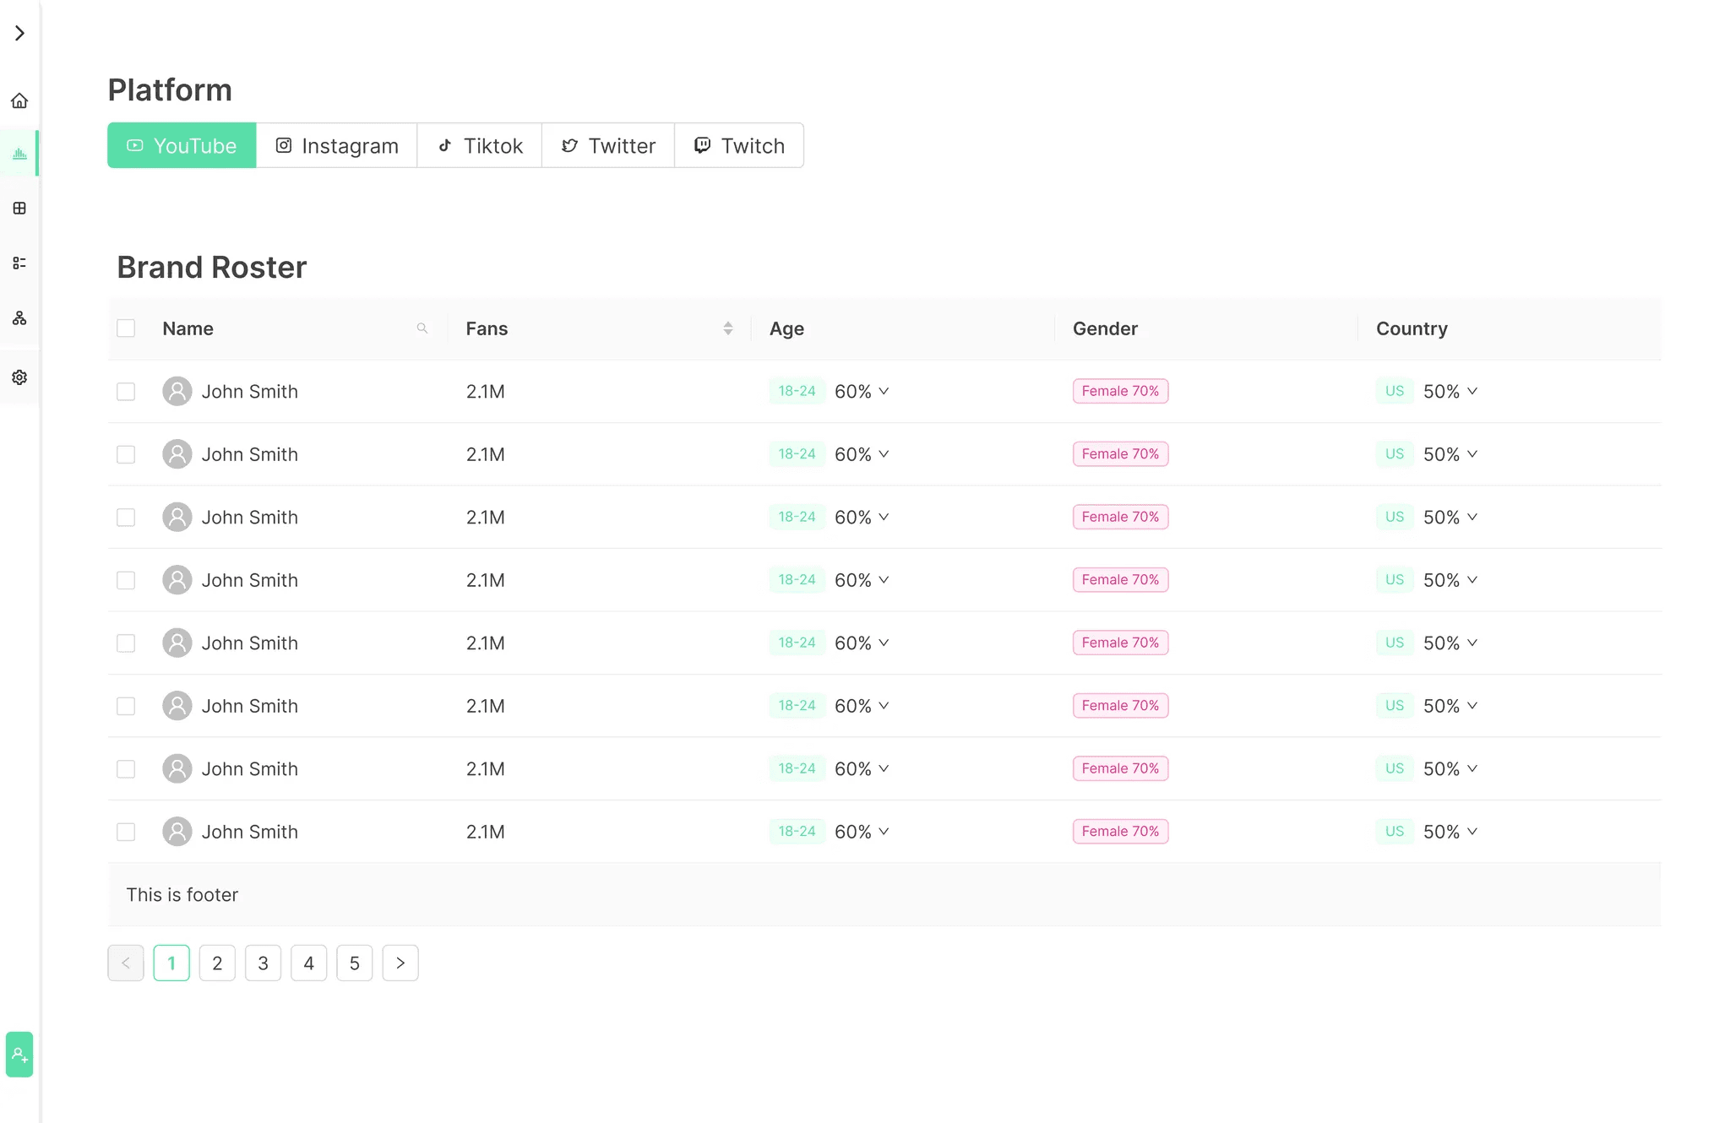Image resolution: width=1730 pixels, height=1123 pixels.
Task: Open settings gear in sidebar
Action: click(x=19, y=377)
